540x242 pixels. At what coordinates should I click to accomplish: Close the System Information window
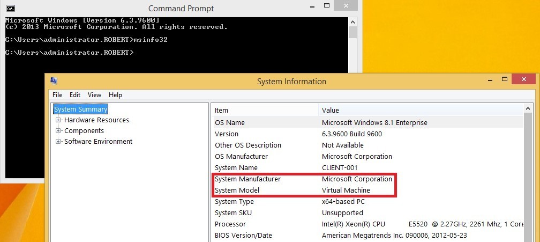click(x=523, y=79)
